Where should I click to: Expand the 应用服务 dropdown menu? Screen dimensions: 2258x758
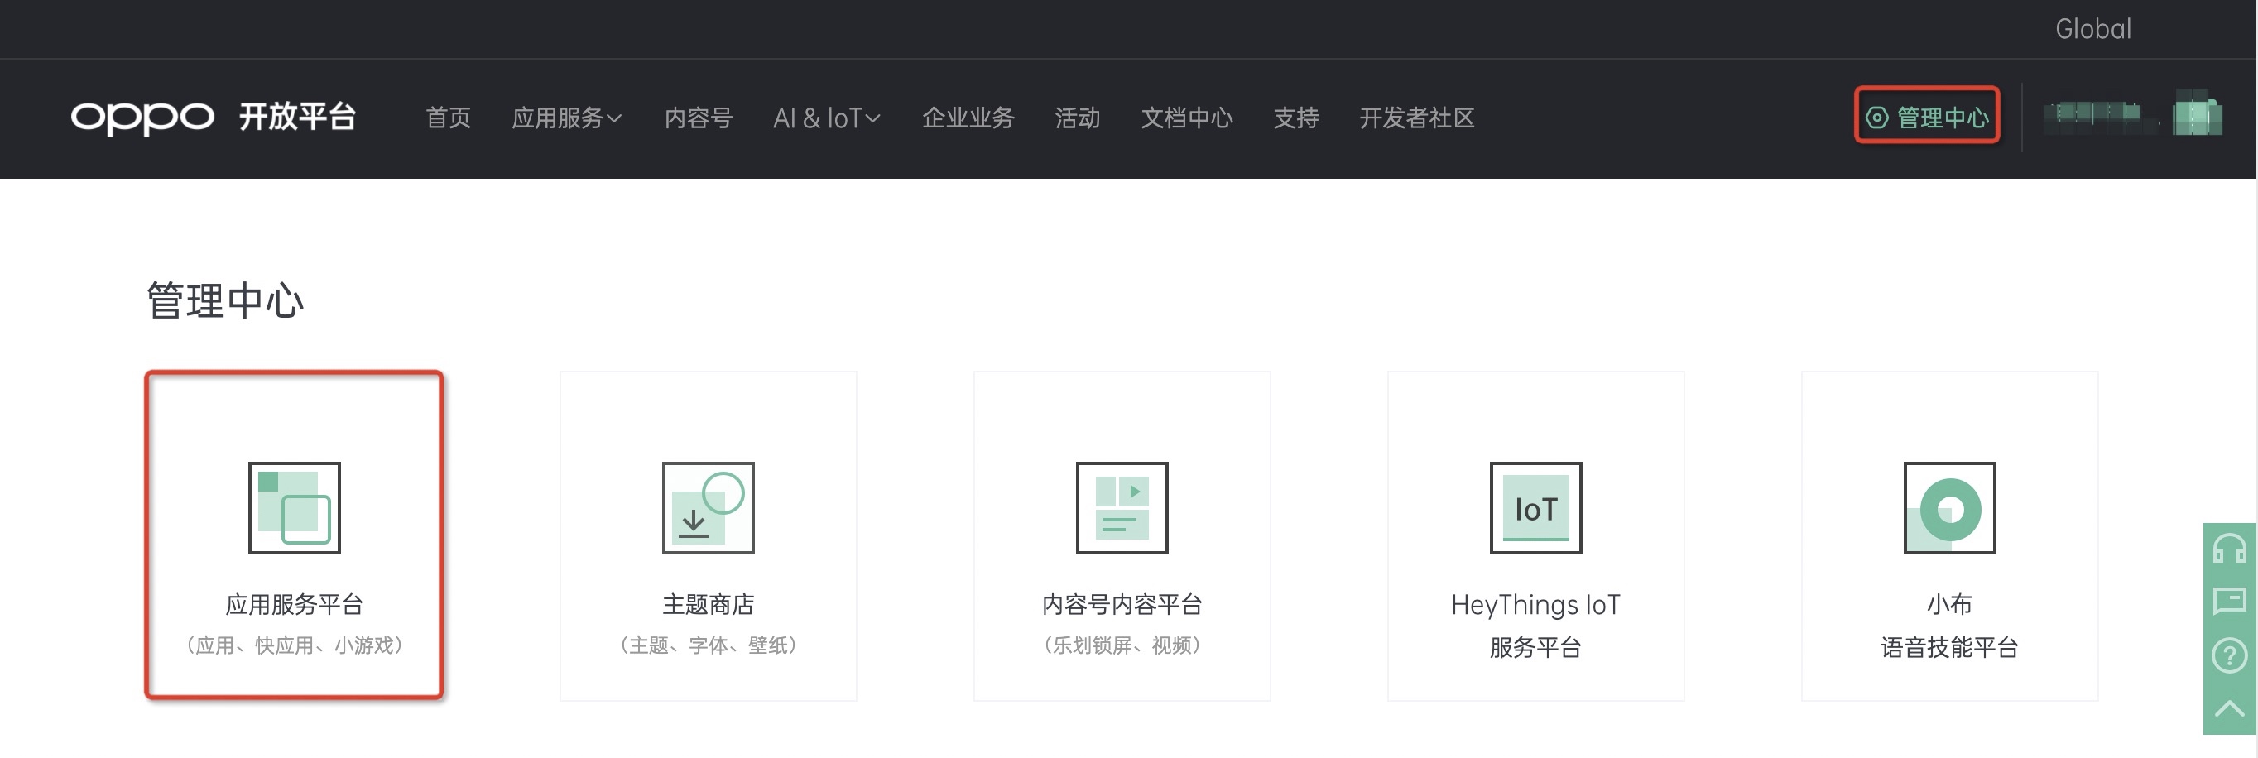tap(567, 118)
